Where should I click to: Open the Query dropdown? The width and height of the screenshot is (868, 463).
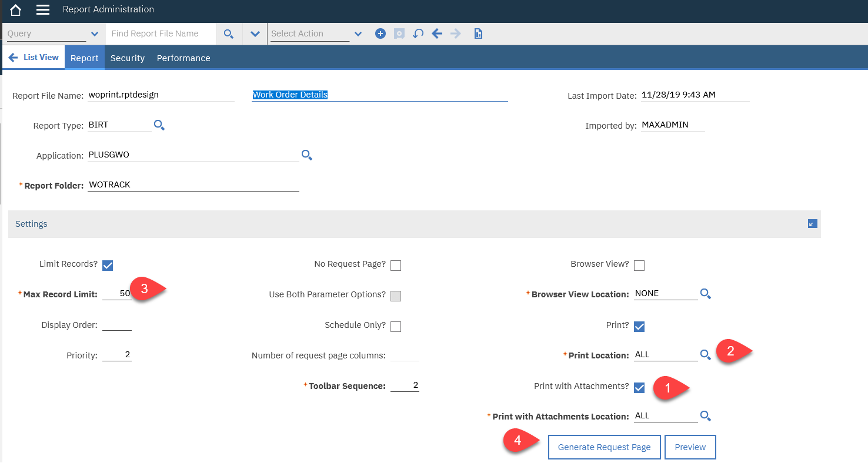[x=95, y=34]
